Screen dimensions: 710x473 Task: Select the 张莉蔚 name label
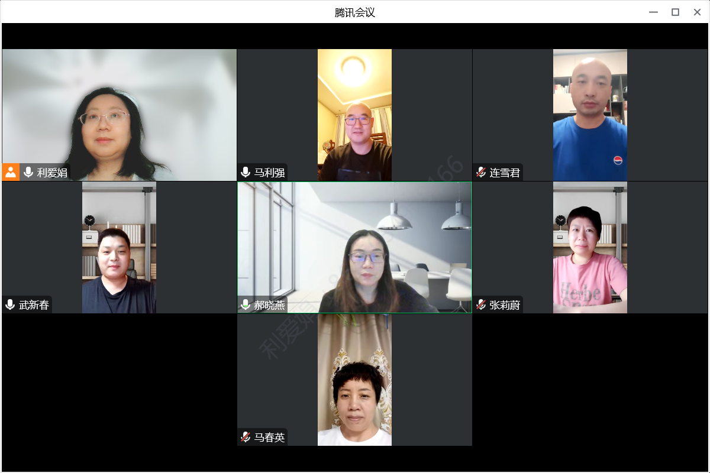(505, 305)
